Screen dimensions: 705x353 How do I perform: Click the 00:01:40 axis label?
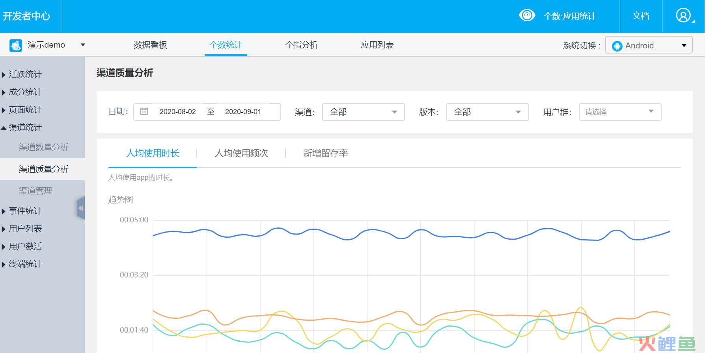coord(134,330)
